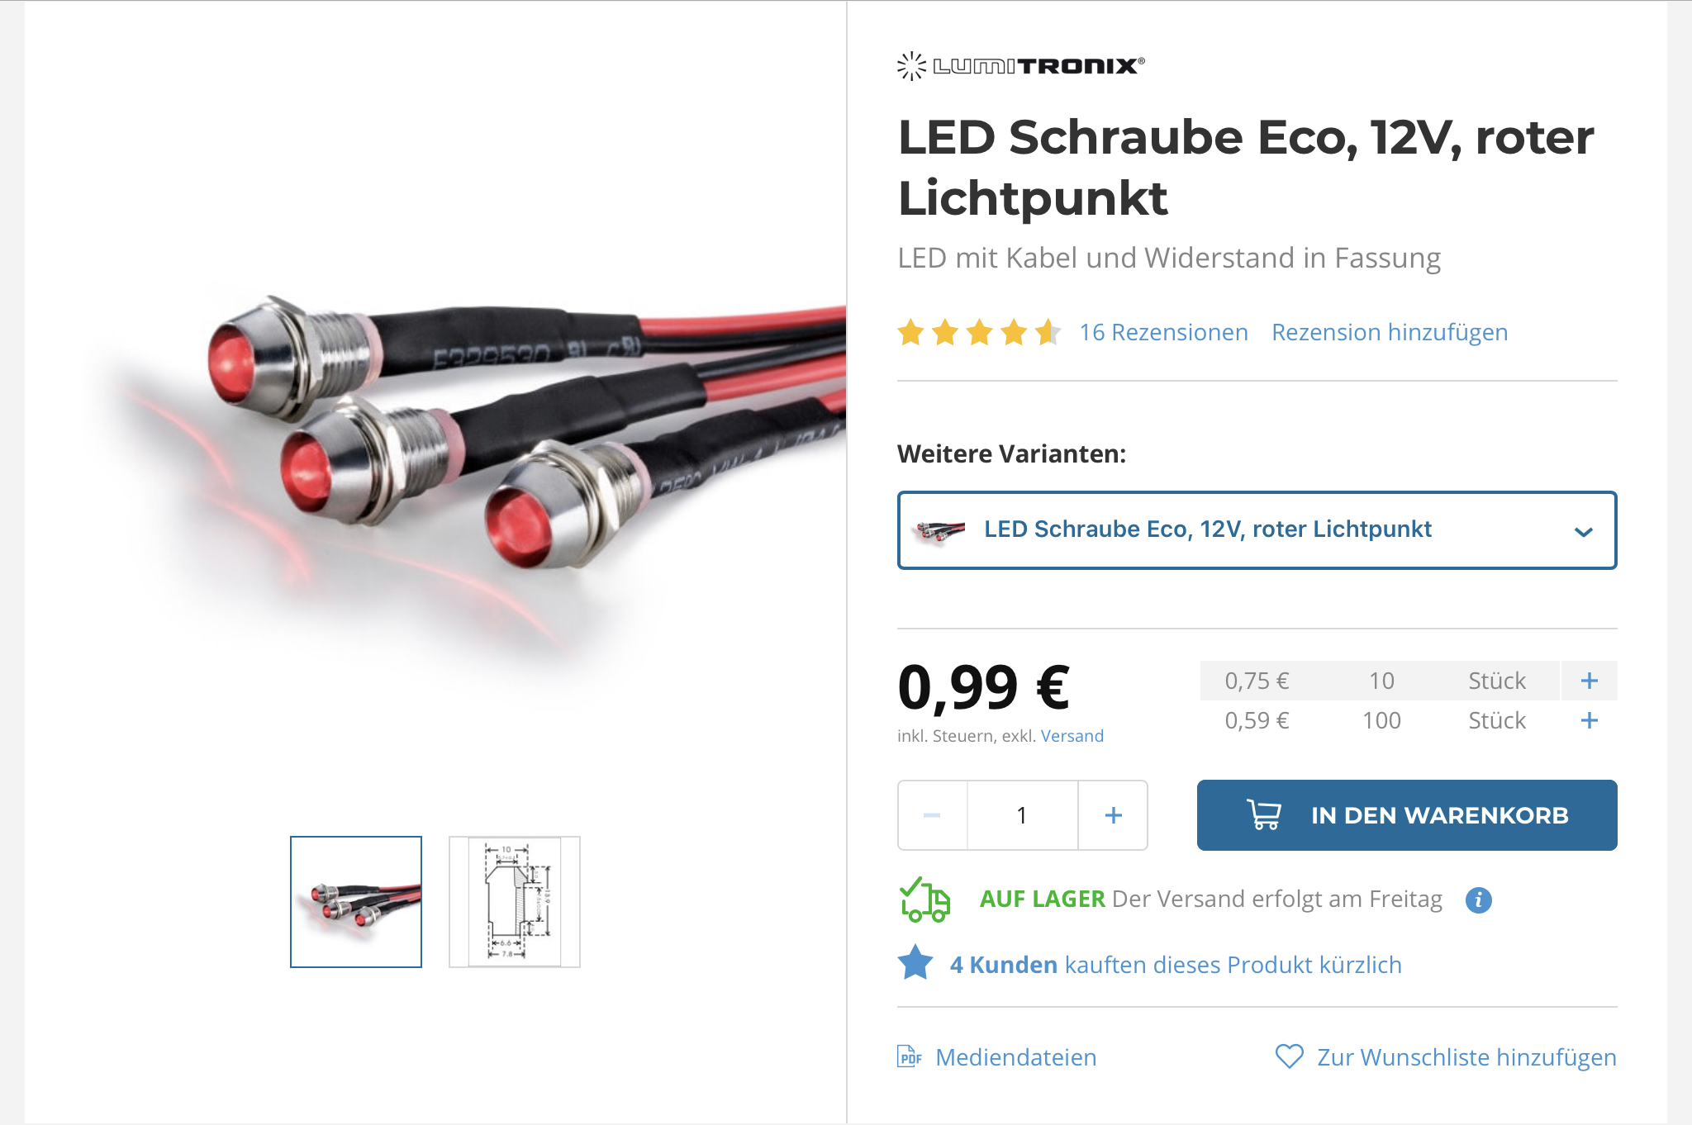The image size is (1692, 1125).
Task: Increase quantity with the plus stepper
Action: pos(1113,815)
